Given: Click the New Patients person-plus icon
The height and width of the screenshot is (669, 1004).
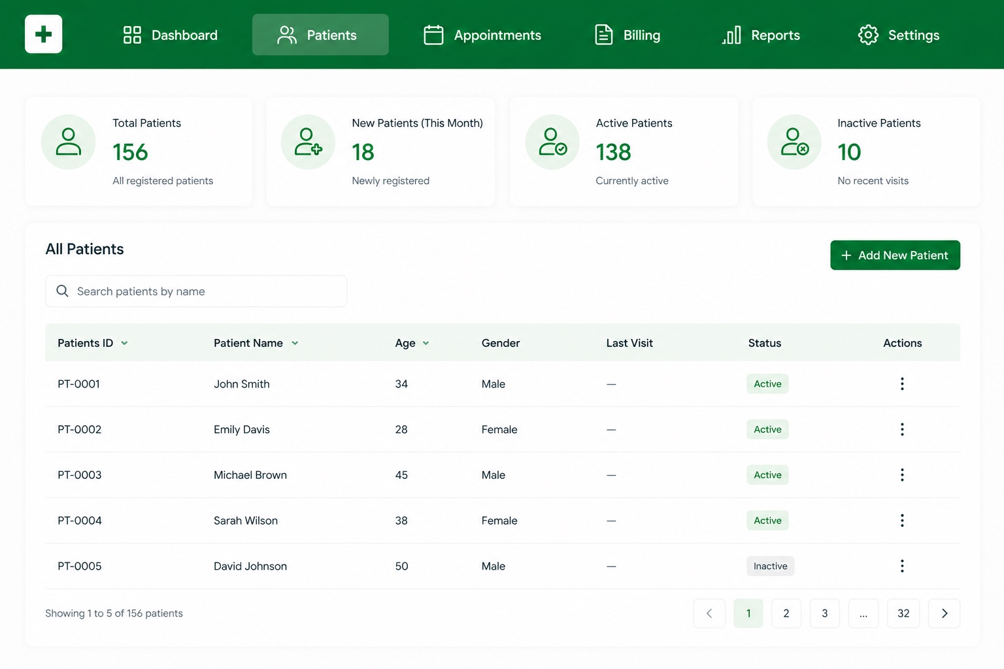Looking at the screenshot, I should click(x=308, y=142).
